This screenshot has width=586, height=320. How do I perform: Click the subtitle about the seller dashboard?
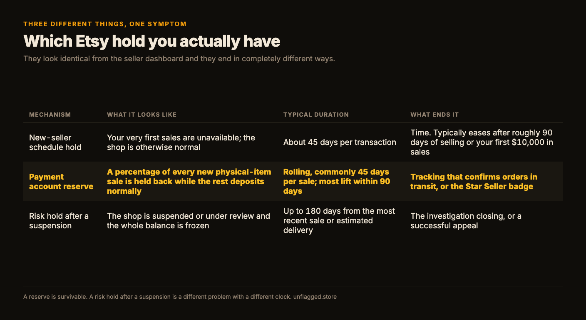(179, 59)
